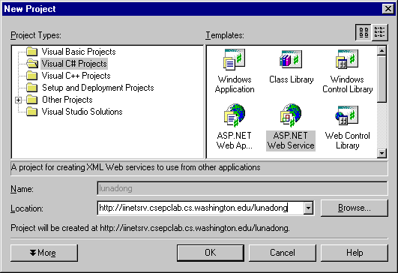Screen dimensions: 398x273
Task: Switch templates to large icons view
Action: pos(364,32)
